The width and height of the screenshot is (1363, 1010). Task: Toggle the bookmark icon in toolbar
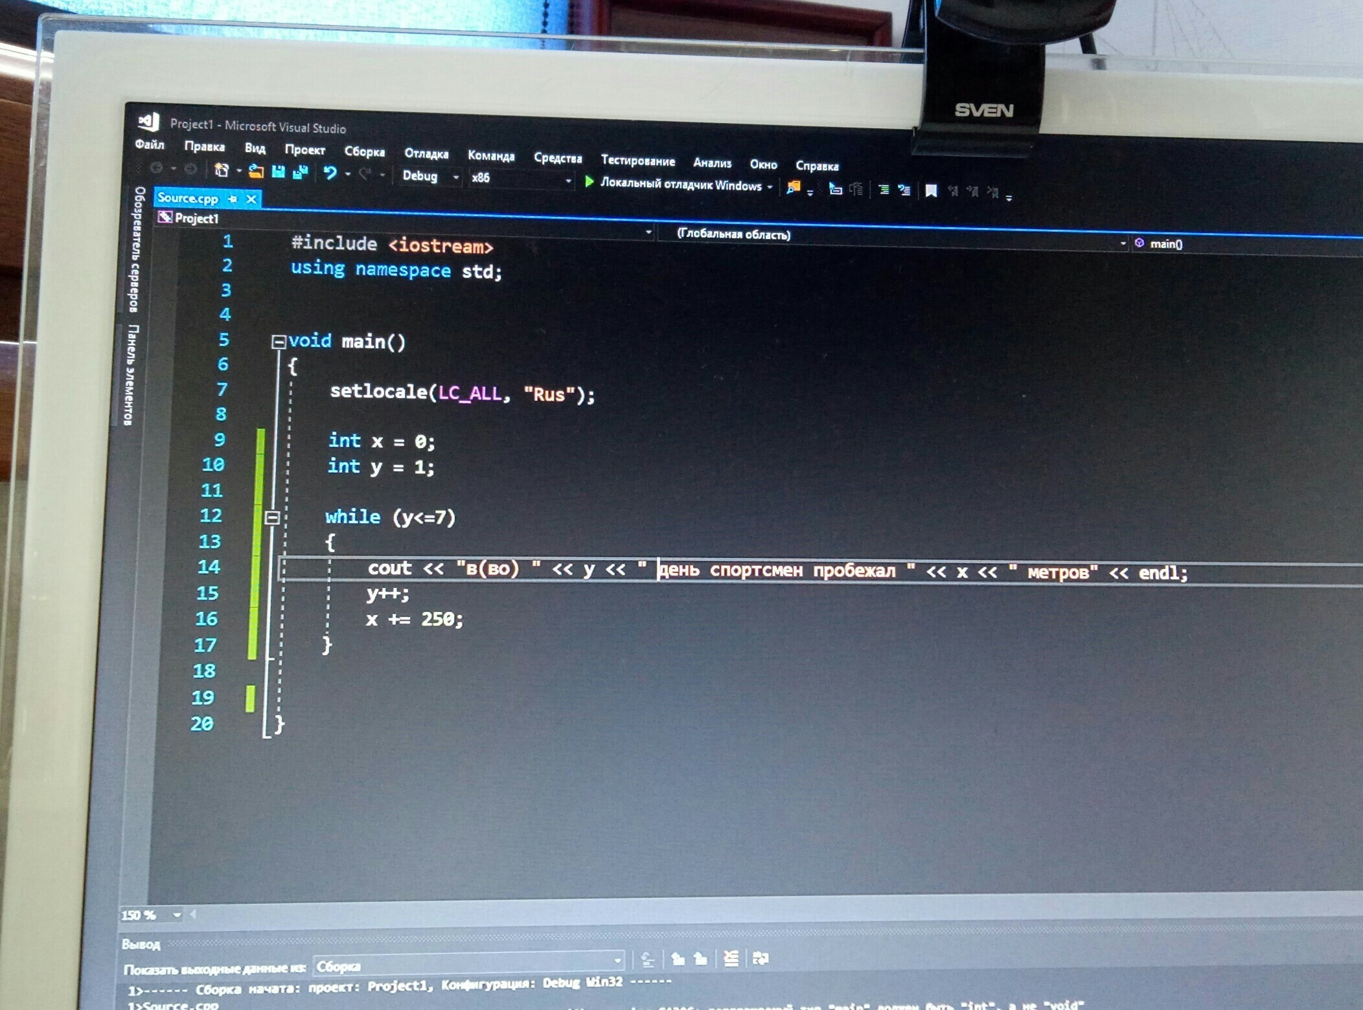pyautogui.click(x=931, y=190)
